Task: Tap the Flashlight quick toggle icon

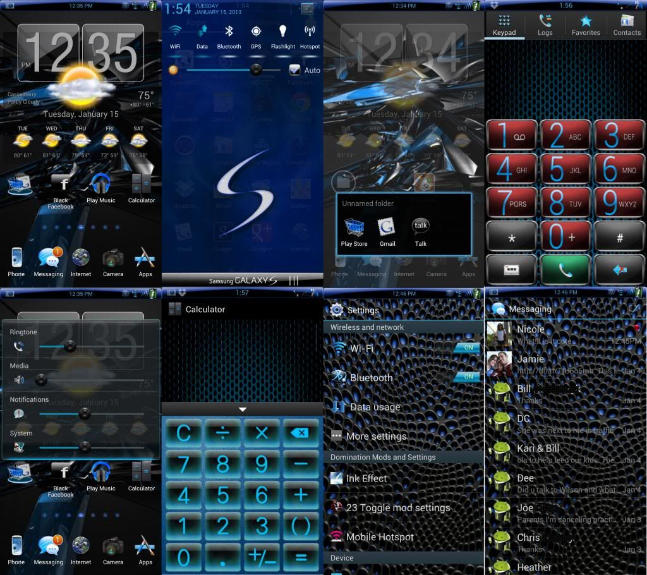Action: tap(282, 32)
